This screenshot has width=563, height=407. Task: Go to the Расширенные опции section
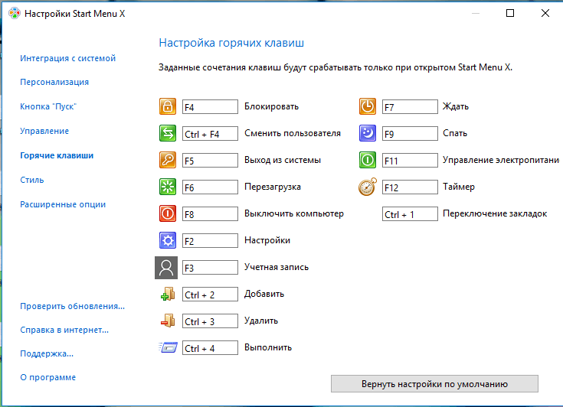(x=63, y=205)
